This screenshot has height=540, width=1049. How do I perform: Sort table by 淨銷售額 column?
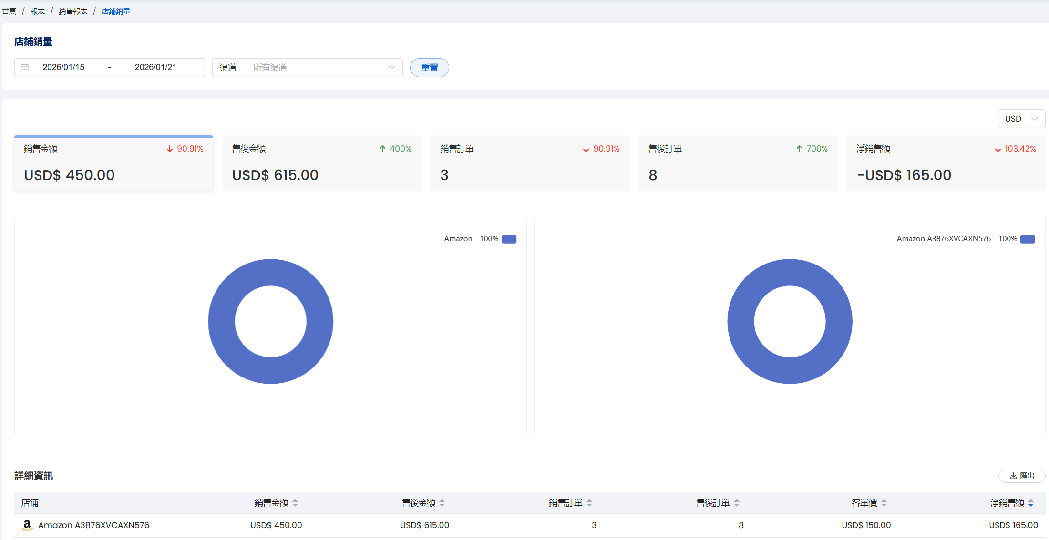coord(1031,503)
